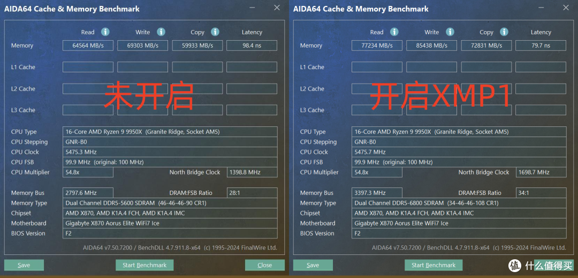Screen dimensions: 578x278
Task: Click the Read info icon in left window
Action: click(x=105, y=32)
